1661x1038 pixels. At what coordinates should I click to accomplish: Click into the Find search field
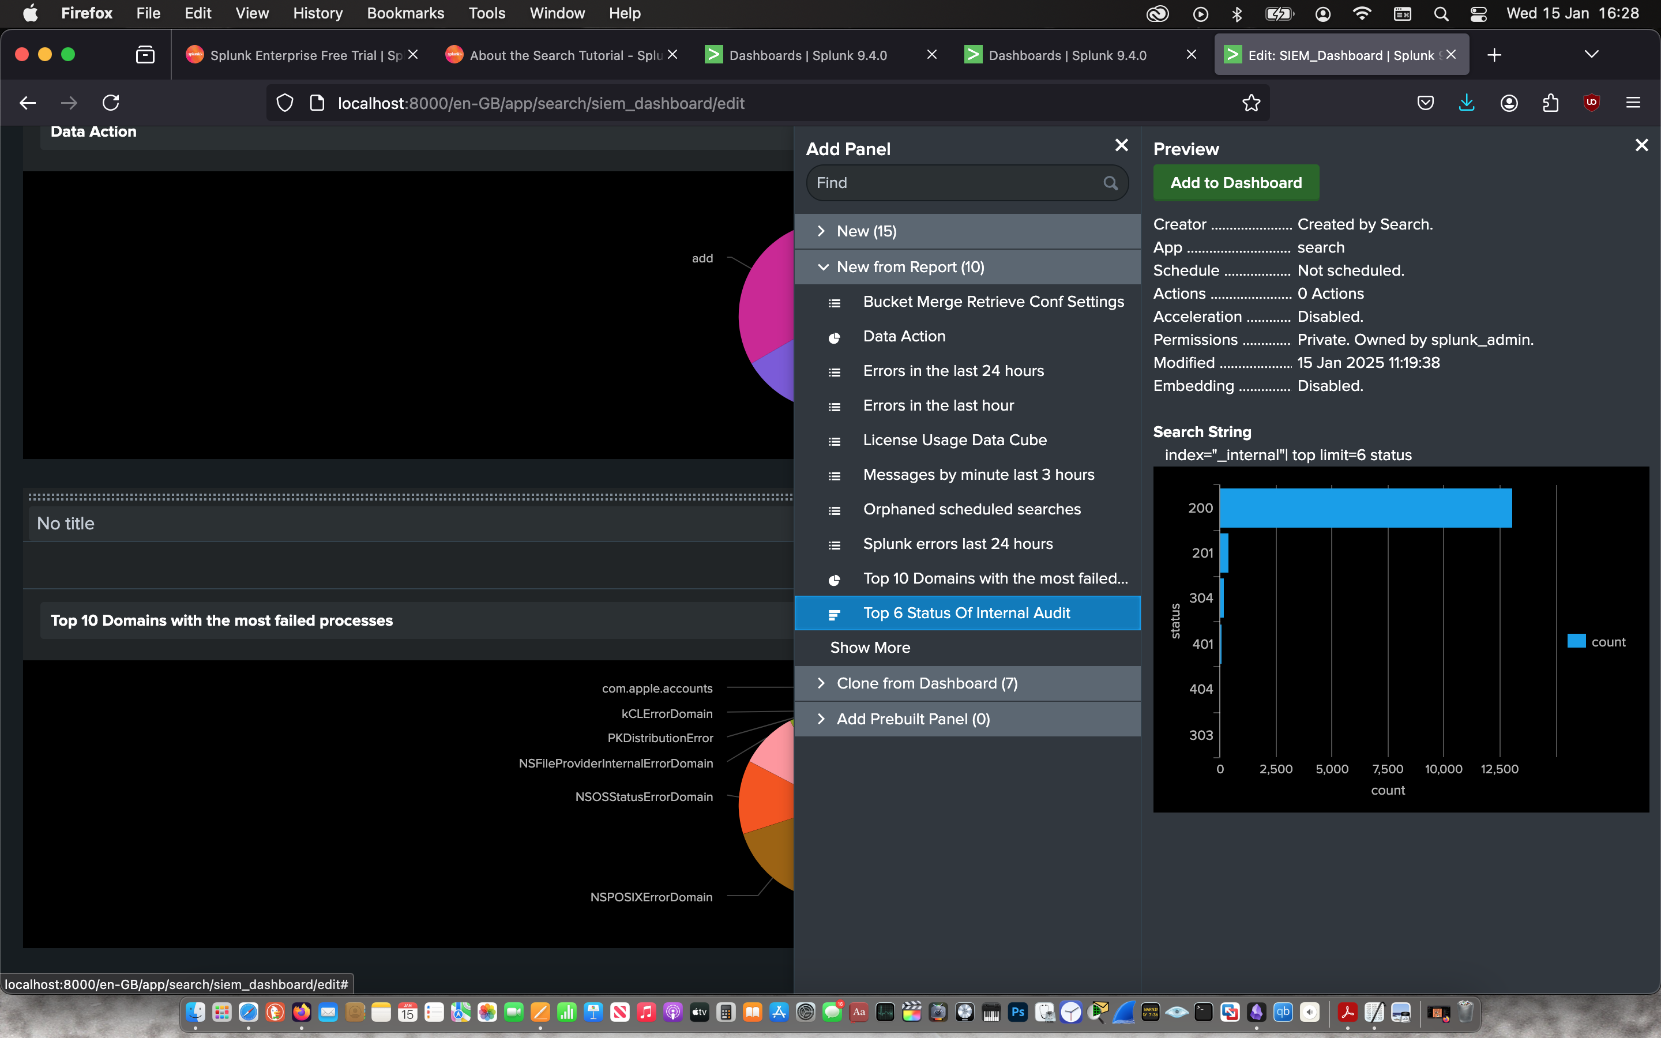(x=954, y=183)
